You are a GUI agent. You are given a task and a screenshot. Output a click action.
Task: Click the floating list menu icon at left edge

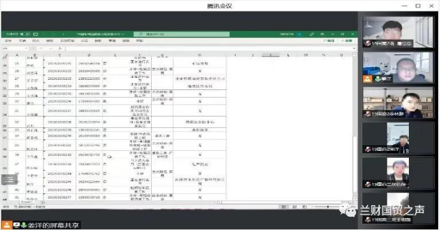[x=10, y=179]
